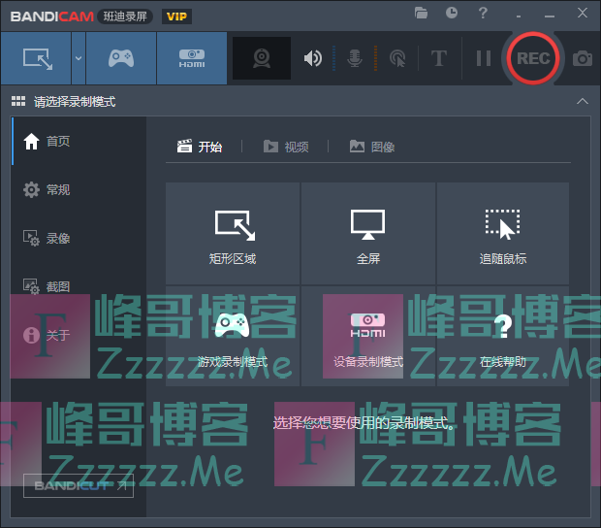601x528 pixels.
Task: Start recording with the REC button
Action: (532, 58)
